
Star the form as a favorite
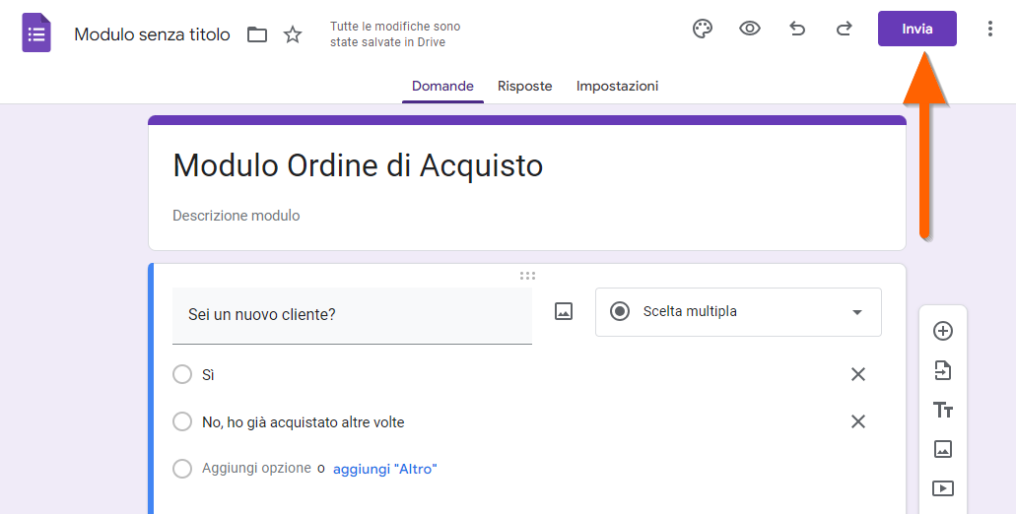293,34
